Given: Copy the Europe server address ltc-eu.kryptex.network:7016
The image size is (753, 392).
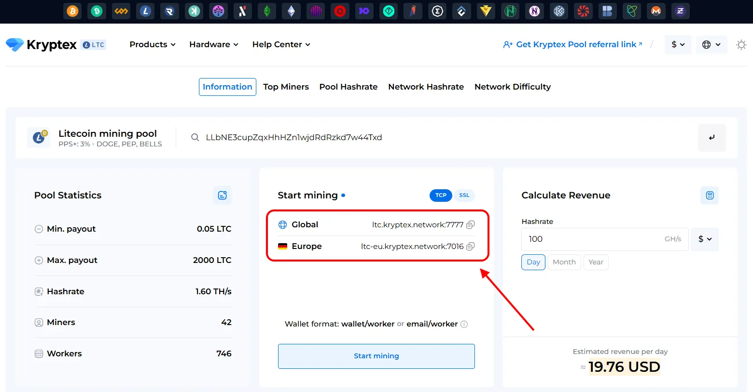Looking at the screenshot, I should pyautogui.click(x=471, y=247).
